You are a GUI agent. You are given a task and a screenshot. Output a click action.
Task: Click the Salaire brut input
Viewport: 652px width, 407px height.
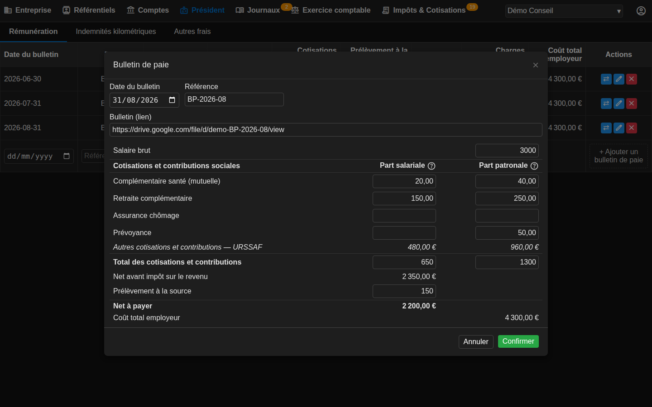coord(507,151)
